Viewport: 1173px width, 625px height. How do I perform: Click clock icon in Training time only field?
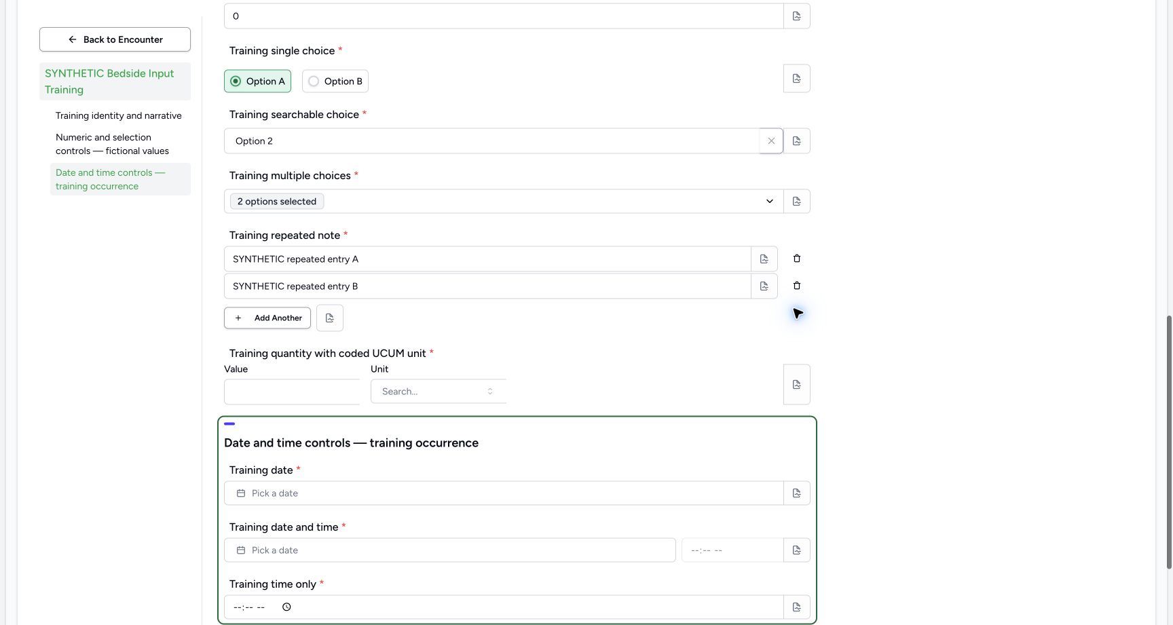[x=286, y=607]
